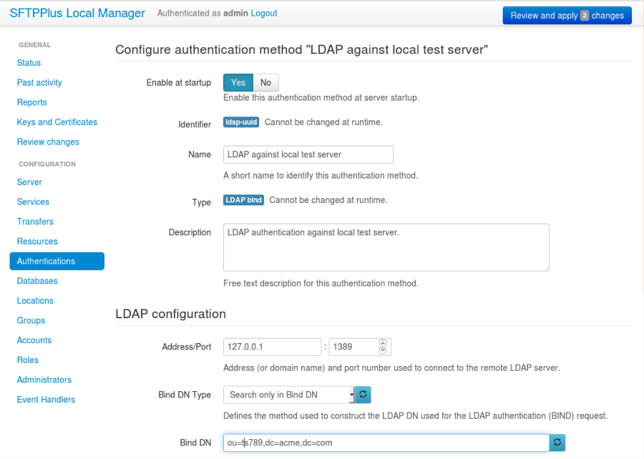This screenshot has height=459, width=644.
Task: Open the Status page
Action: point(28,62)
